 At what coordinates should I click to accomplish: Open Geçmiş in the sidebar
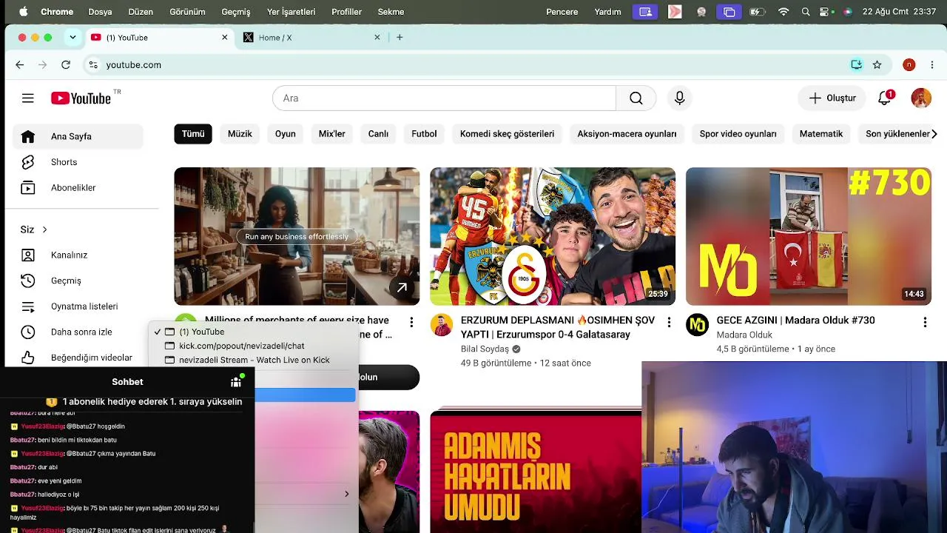(x=78, y=281)
